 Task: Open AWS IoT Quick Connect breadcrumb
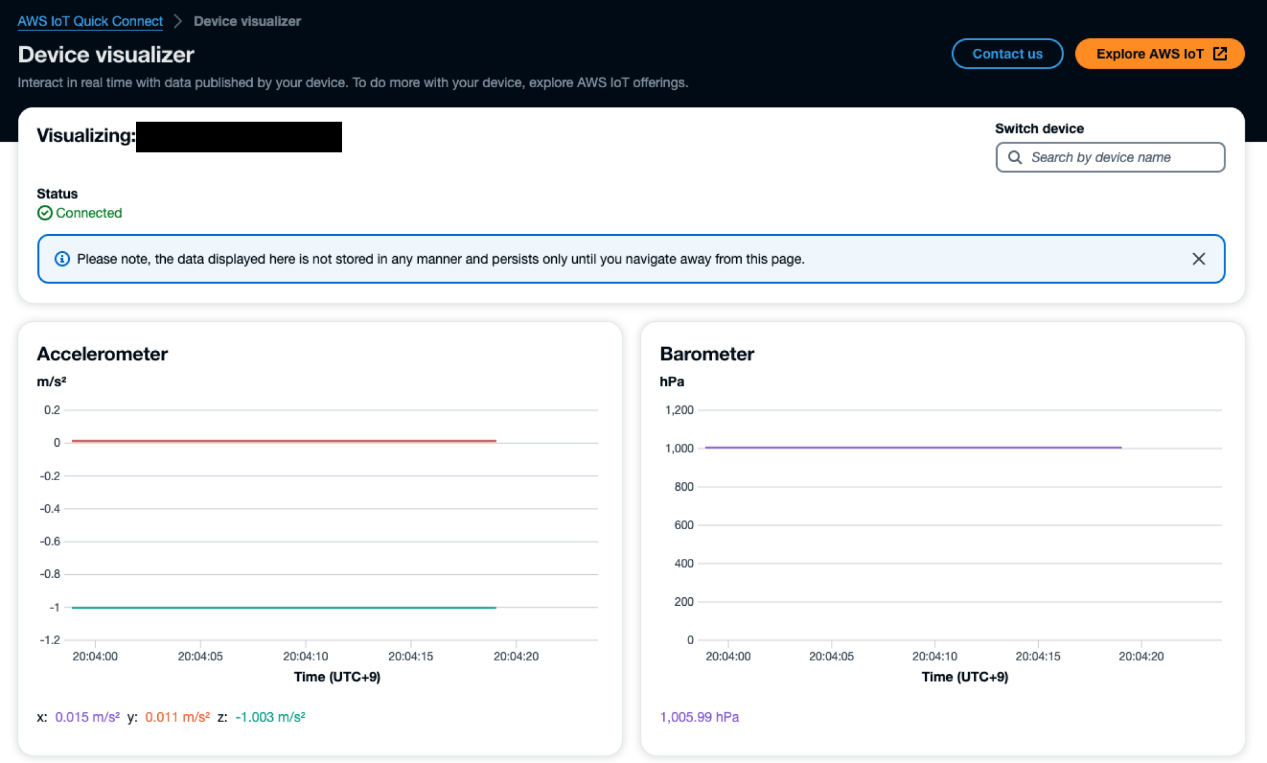pyautogui.click(x=90, y=20)
